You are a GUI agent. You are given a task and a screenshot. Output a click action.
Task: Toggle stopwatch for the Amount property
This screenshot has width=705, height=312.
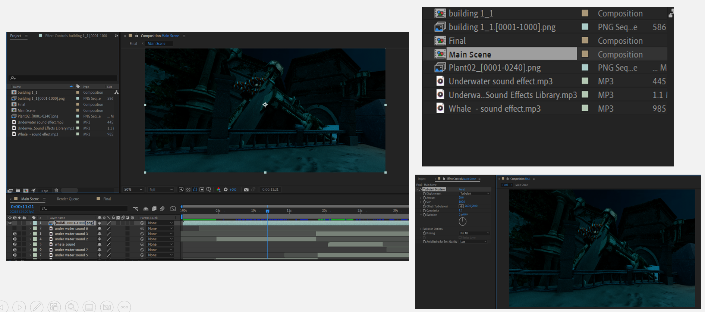[x=424, y=198]
